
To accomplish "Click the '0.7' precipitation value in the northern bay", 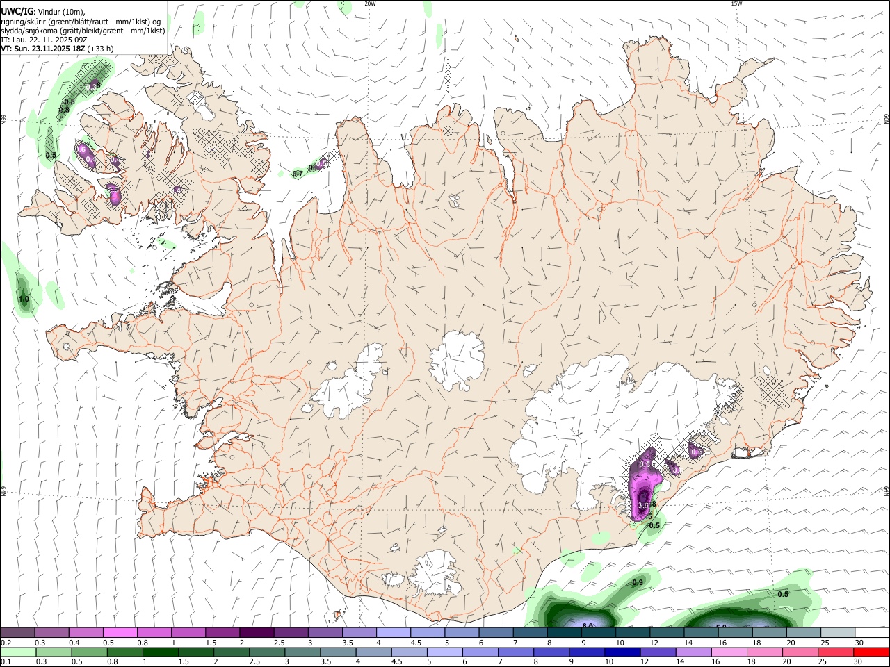I will point(298,174).
